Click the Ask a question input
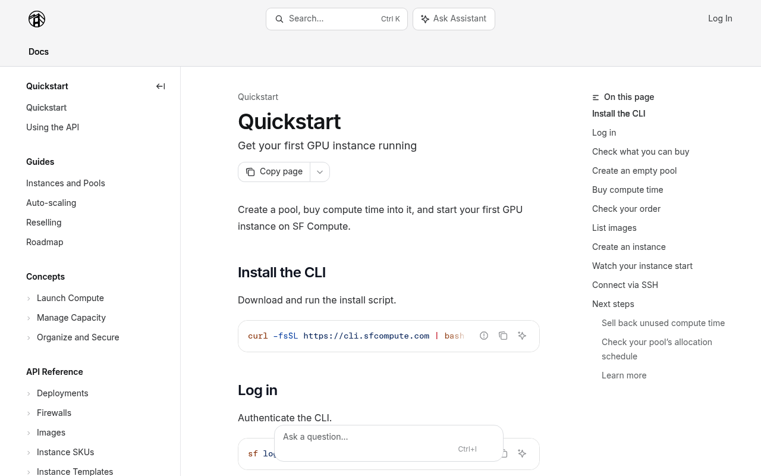This screenshot has height=476, width=761. [x=389, y=443]
